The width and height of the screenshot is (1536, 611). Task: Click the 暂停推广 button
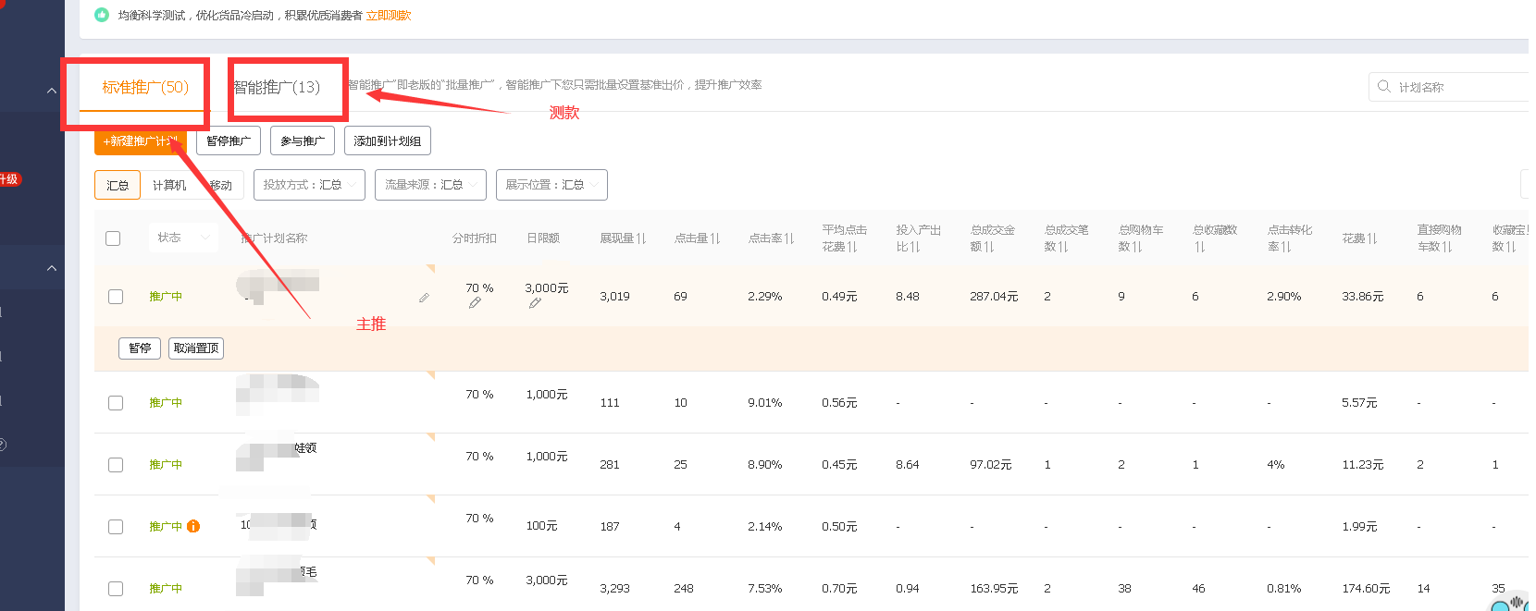tap(229, 141)
